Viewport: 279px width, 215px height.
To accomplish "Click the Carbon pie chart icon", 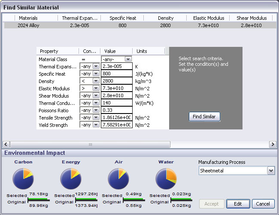I will (x=23, y=179).
